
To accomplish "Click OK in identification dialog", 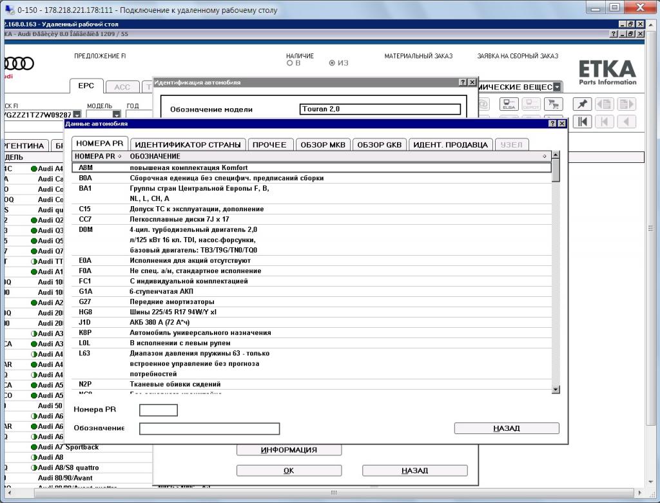I will pyautogui.click(x=289, y=471).
